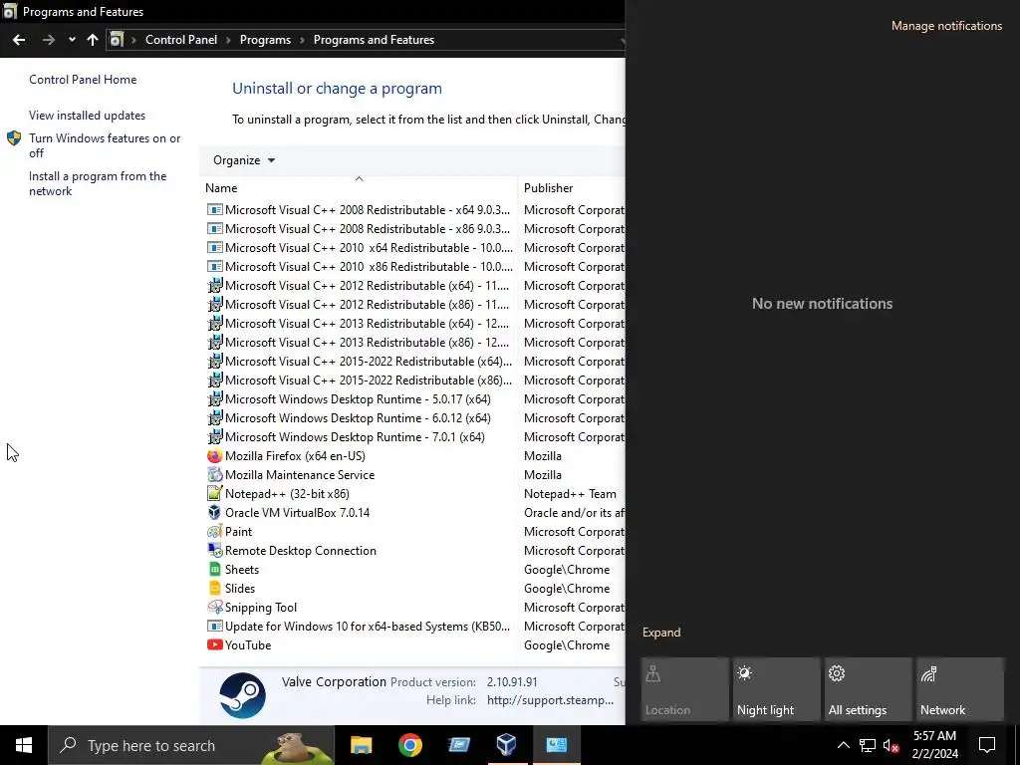Open Manage notifications link
Screen dimensions: 1020x765
point(946,26)
